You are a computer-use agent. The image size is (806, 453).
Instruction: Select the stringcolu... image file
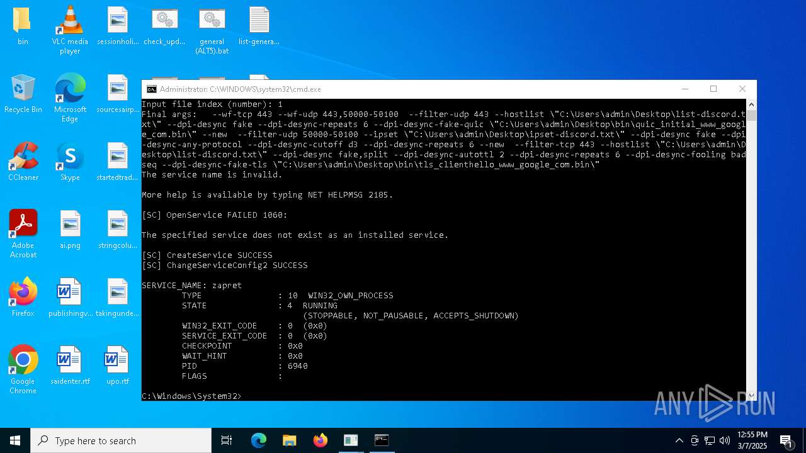118,230
